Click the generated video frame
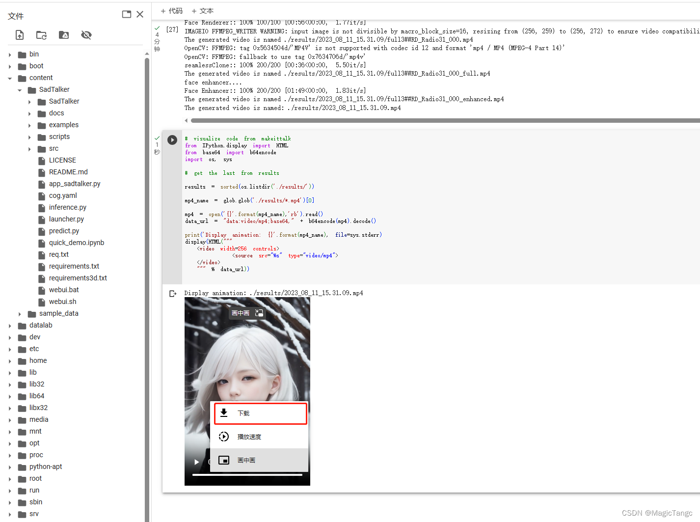700x522 pixels. [247, 391]
